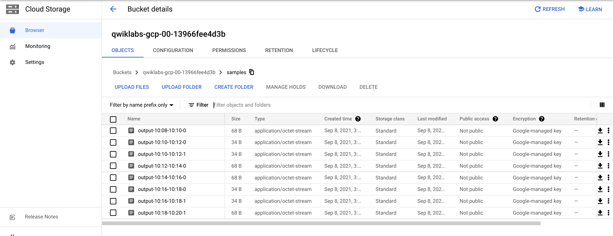Click the Filter icon
The width and height of the screenshot is (613, 236).
191,105
